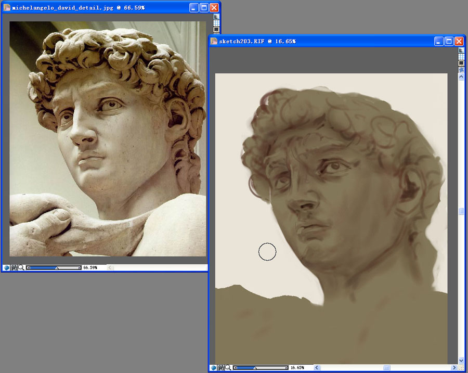The width and height of the screenshot is (468, 373).
Task: Click the vertical scroll down arrow in sketch203.RIF
Action: [x=461, y=361]
